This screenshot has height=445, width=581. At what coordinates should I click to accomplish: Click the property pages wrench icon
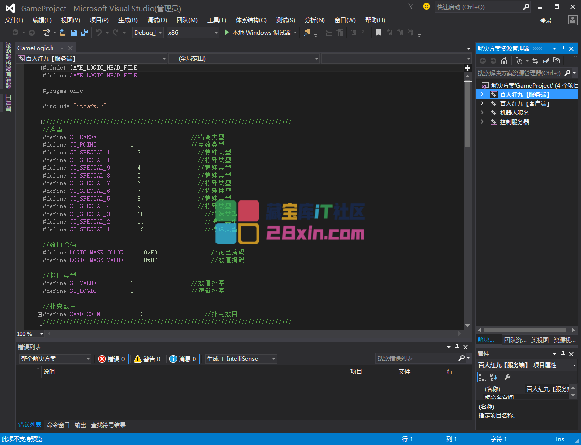point(507,377)
